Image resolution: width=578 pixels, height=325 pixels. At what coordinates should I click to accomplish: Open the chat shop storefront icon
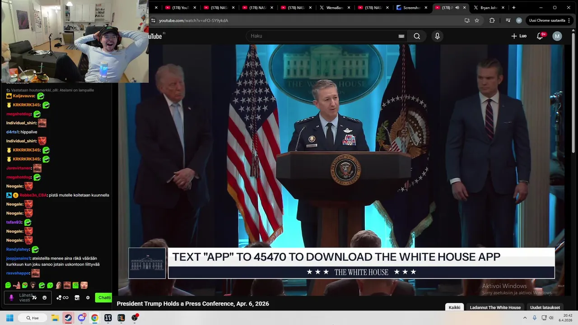[x=77, y=297]
